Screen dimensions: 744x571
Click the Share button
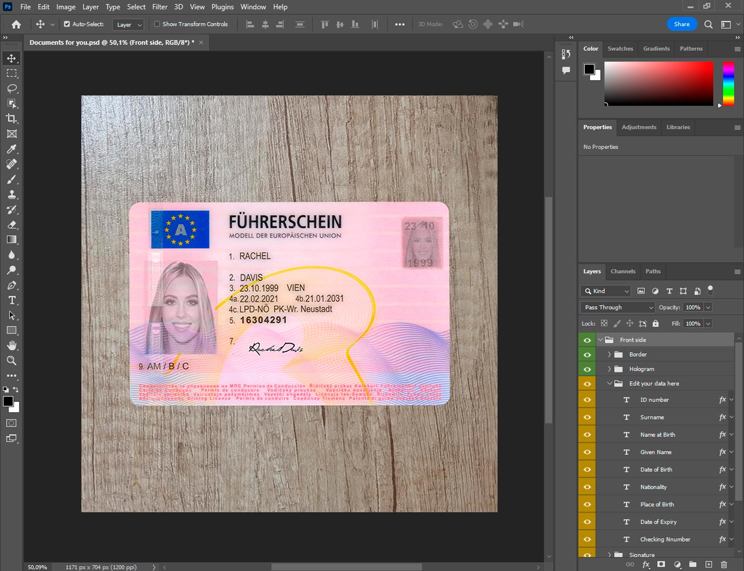(x=682, y=24)
